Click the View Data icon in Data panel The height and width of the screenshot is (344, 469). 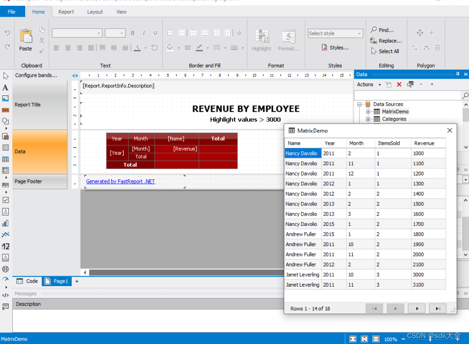(x=410, y=85)
